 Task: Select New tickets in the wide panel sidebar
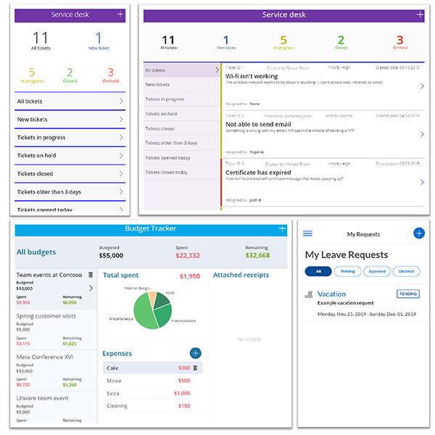coord(182,85)
